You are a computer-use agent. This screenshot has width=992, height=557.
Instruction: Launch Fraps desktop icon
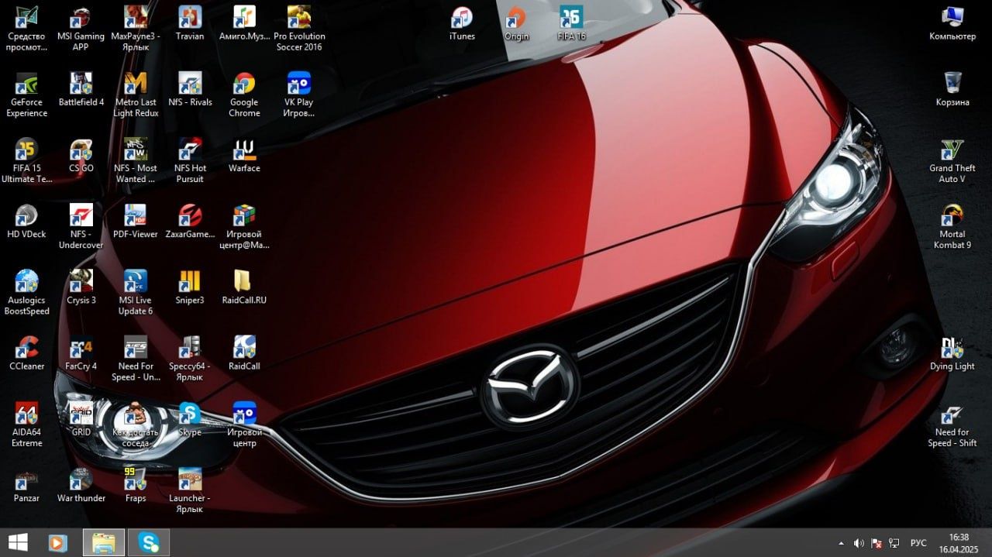click(136, 484)
